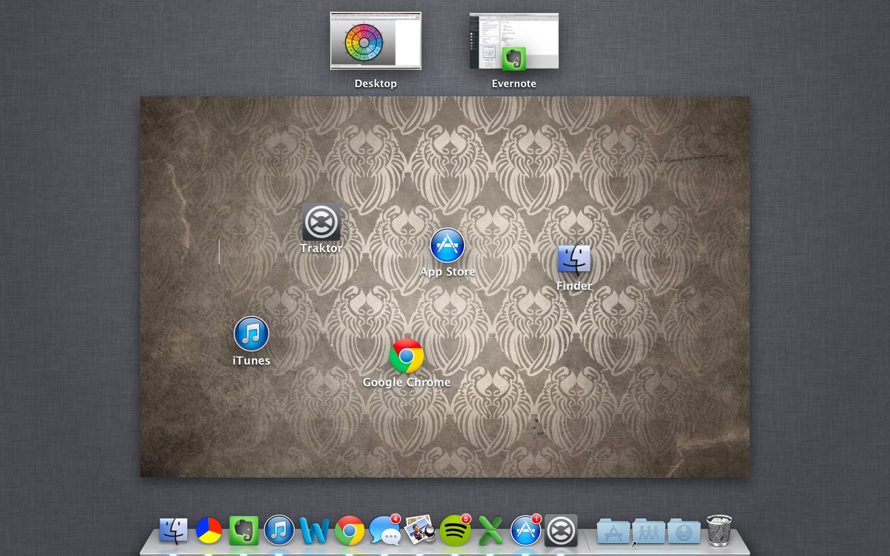Image resolution: width=890 pixels, height=556 pixels.
Task: Open App Store with 1 update badge in the Dock
Action: 526,530
